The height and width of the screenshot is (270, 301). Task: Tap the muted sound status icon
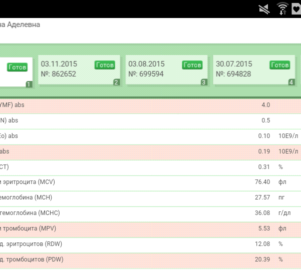(x=264, y=8)
